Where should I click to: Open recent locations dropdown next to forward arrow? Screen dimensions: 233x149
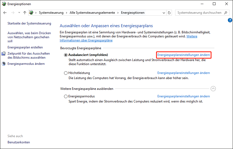point(19,13)
